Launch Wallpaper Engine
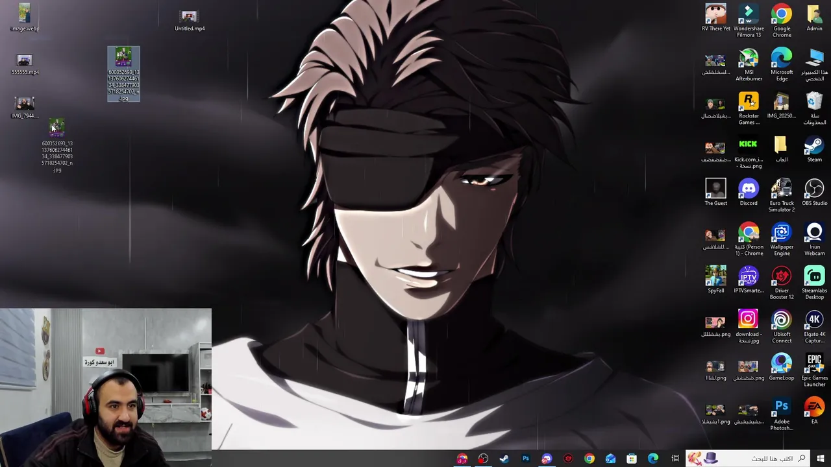The width and height of the screenshot is (831, 467). coord(782,239)
